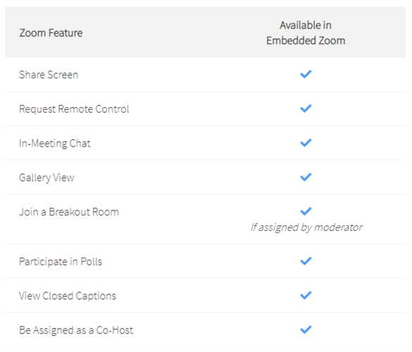
Task: Click the checkmark beside Share Screen
Action: point(306,75)
